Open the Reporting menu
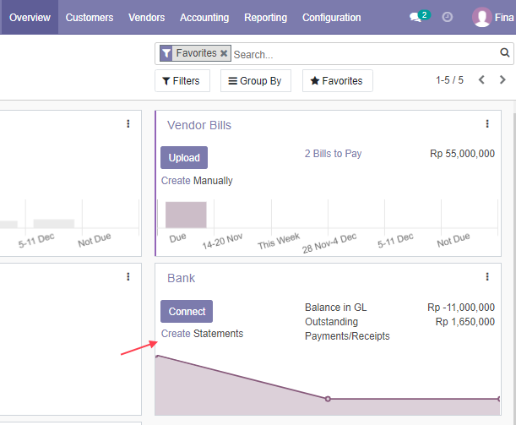Viewport: 516px width, 425px height. click(x=265, y=18)
